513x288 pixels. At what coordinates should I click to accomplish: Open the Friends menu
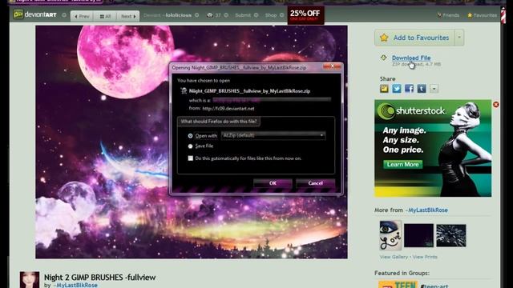click(448, 15)
